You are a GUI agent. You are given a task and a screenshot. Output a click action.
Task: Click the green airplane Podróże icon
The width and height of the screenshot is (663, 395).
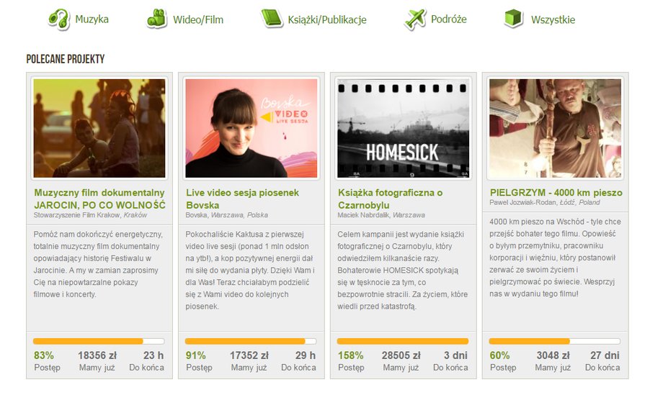tap(415, 19)
